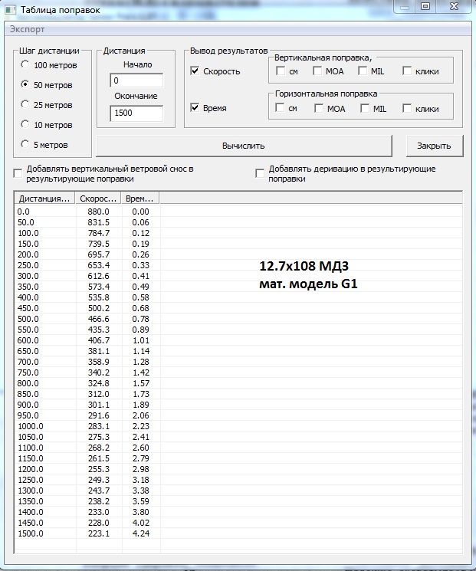Click the app icon in title bar
This screenshot has width=476, height=571.
[10, 9]
